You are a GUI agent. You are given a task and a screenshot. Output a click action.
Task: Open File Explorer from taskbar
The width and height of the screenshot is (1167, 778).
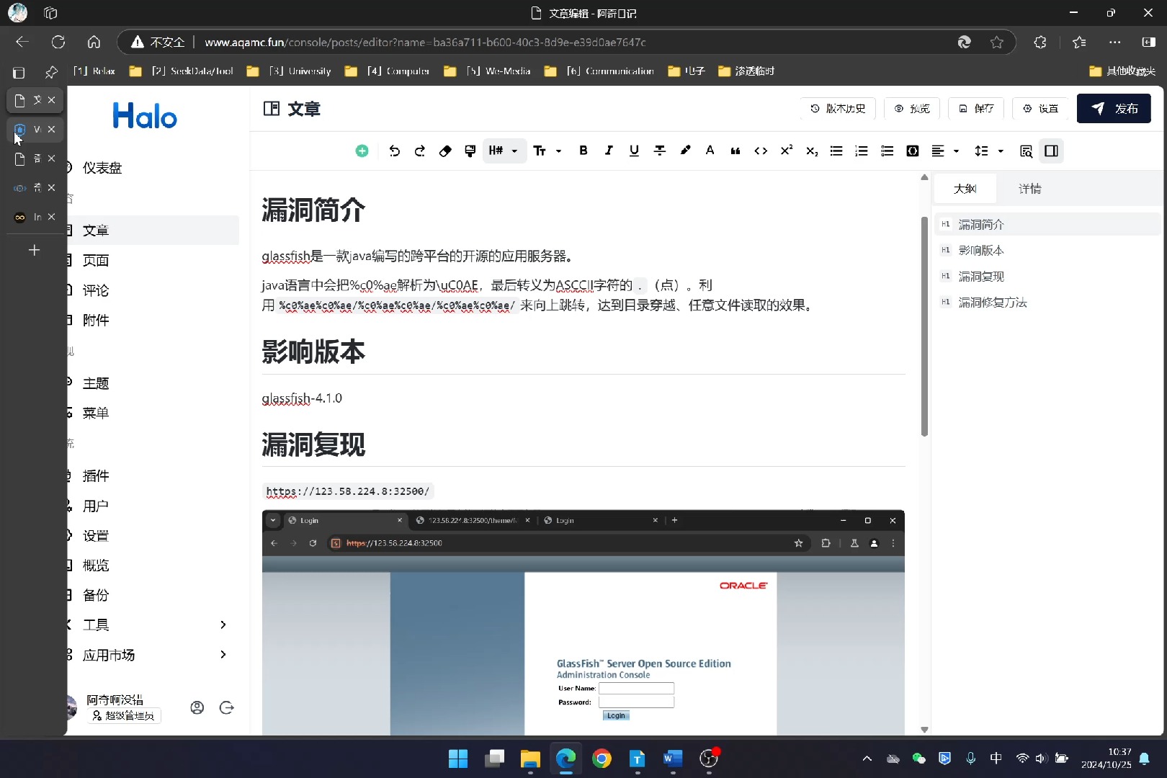tap(530, 759)
